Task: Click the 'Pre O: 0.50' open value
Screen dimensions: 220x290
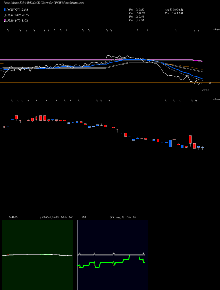Action: [137, 10]
